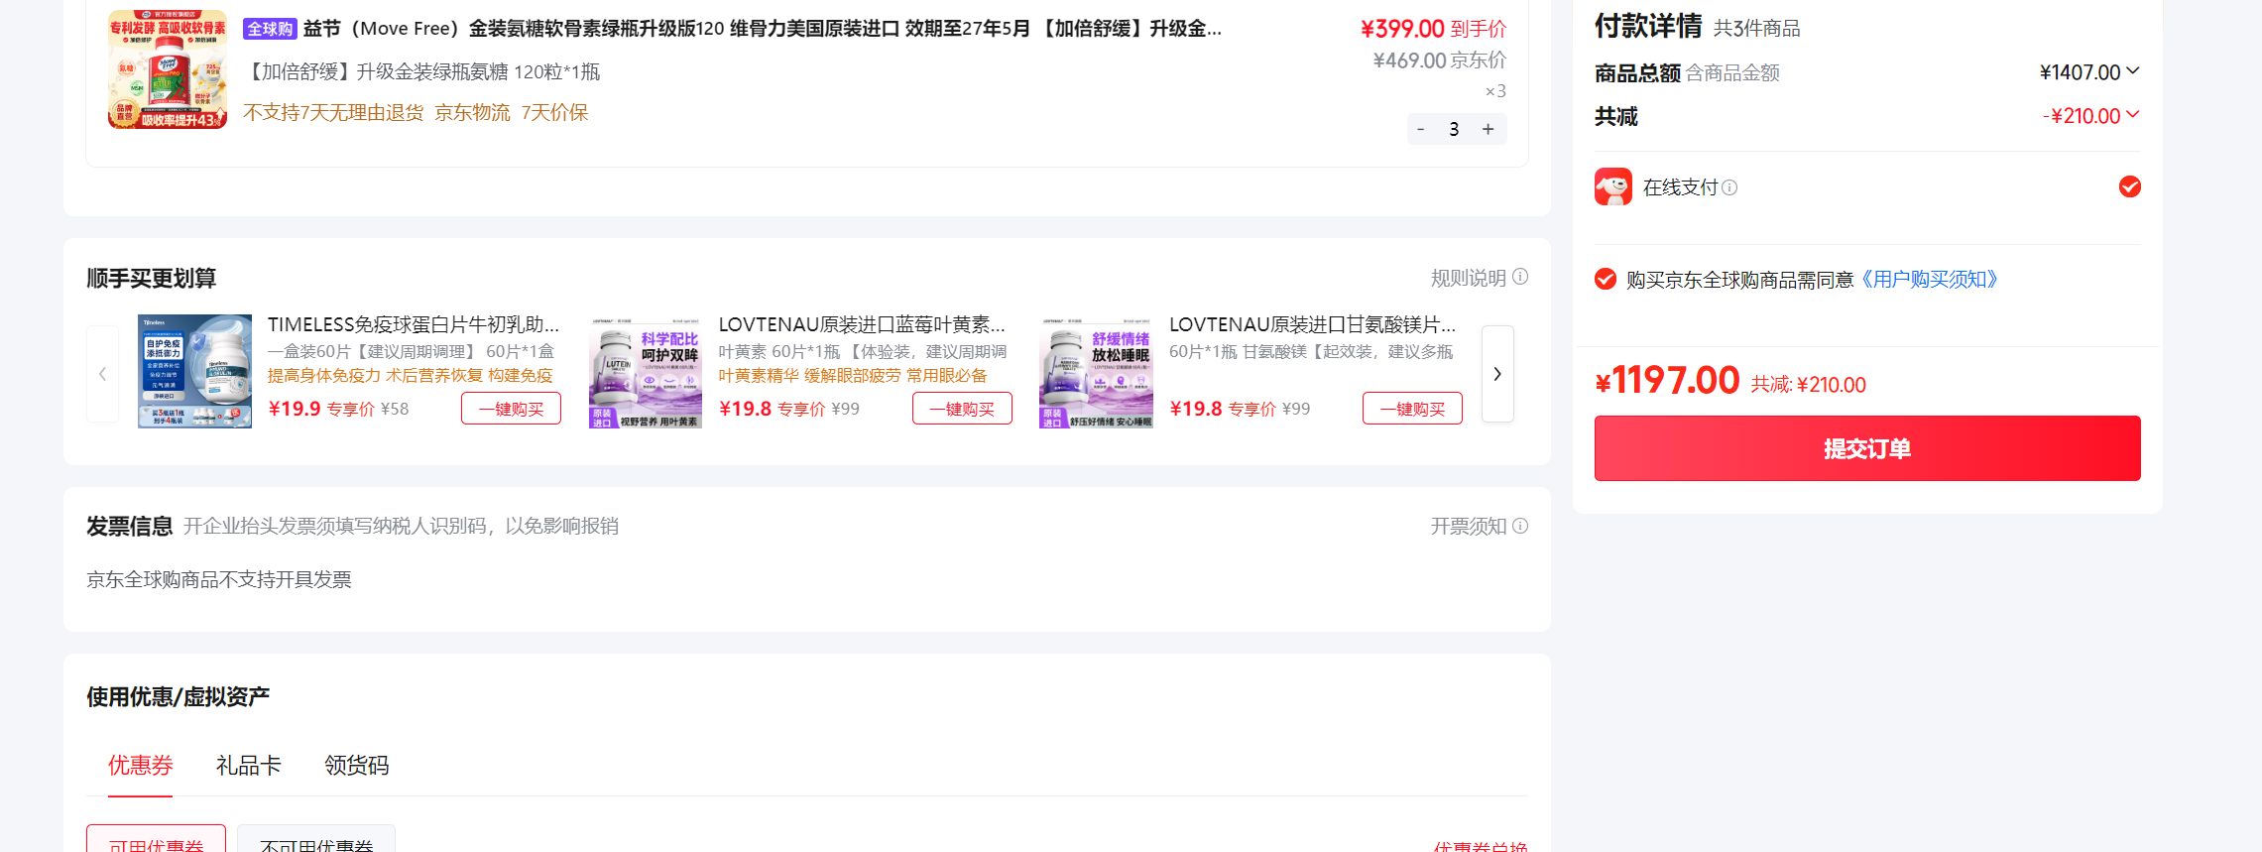Open the 规则说明 link
This screenshot has height=852, width=2262.
click(1469, 278)
